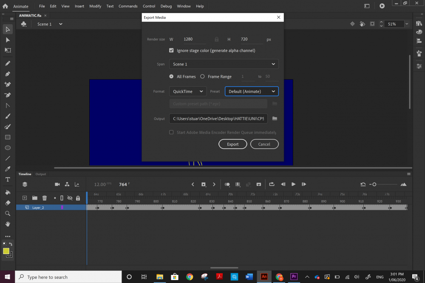
Task: Browse for output folder icon
Action: [275, 119]
